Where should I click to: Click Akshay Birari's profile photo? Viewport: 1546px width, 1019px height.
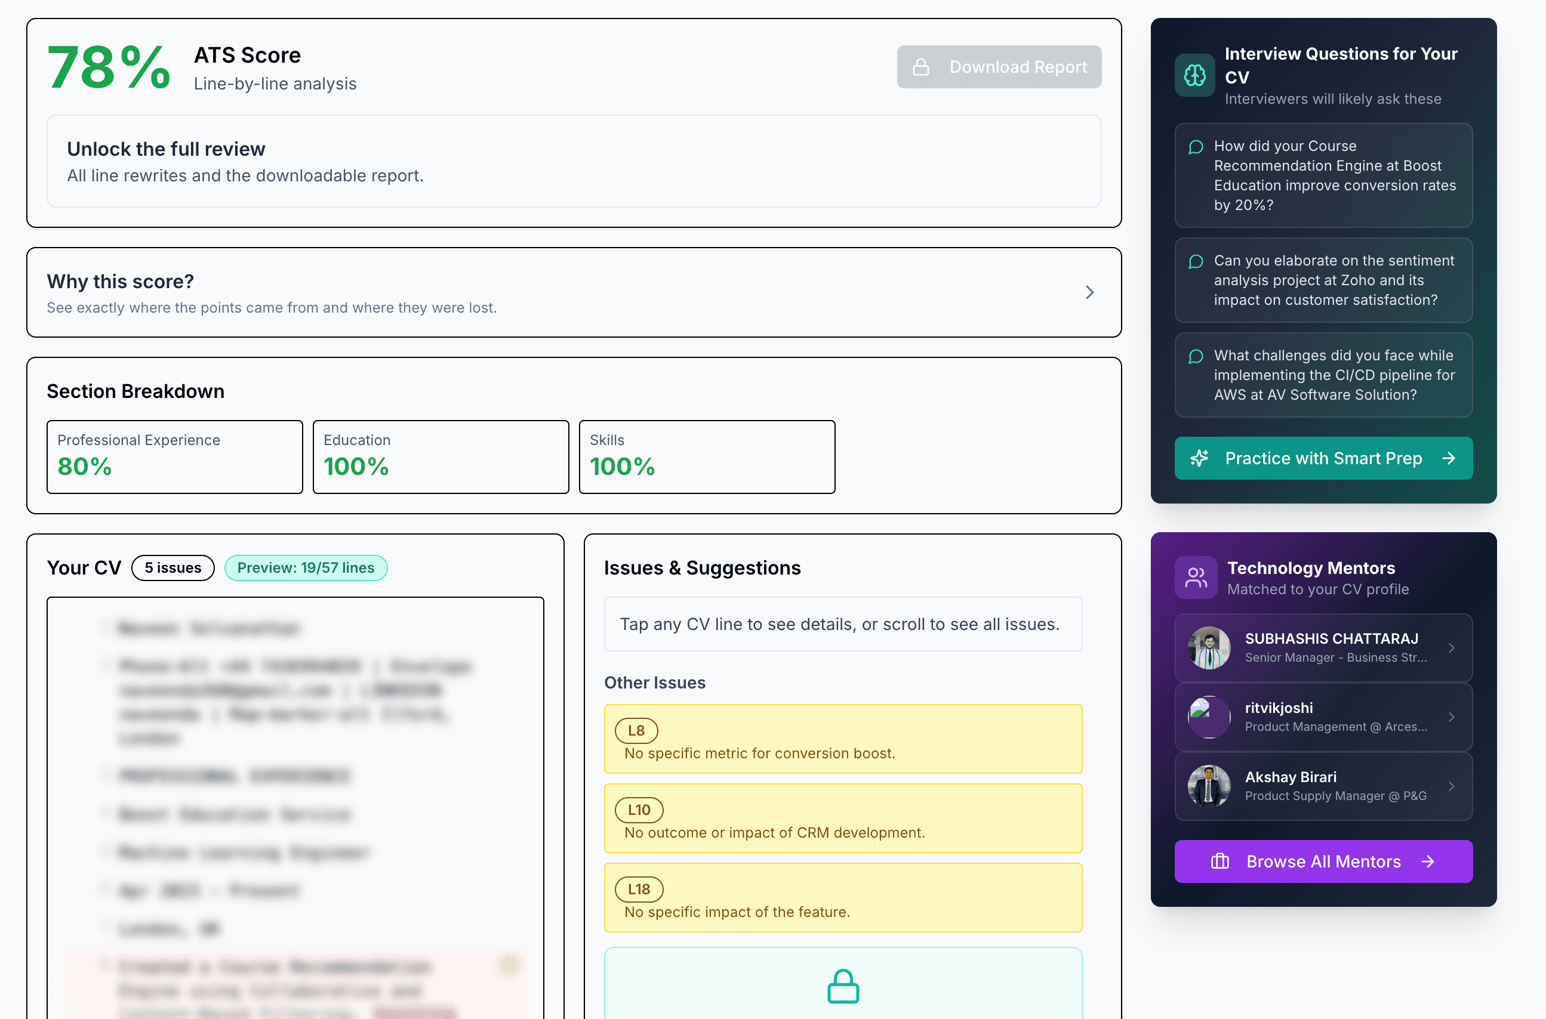(x=1209, y=786)
